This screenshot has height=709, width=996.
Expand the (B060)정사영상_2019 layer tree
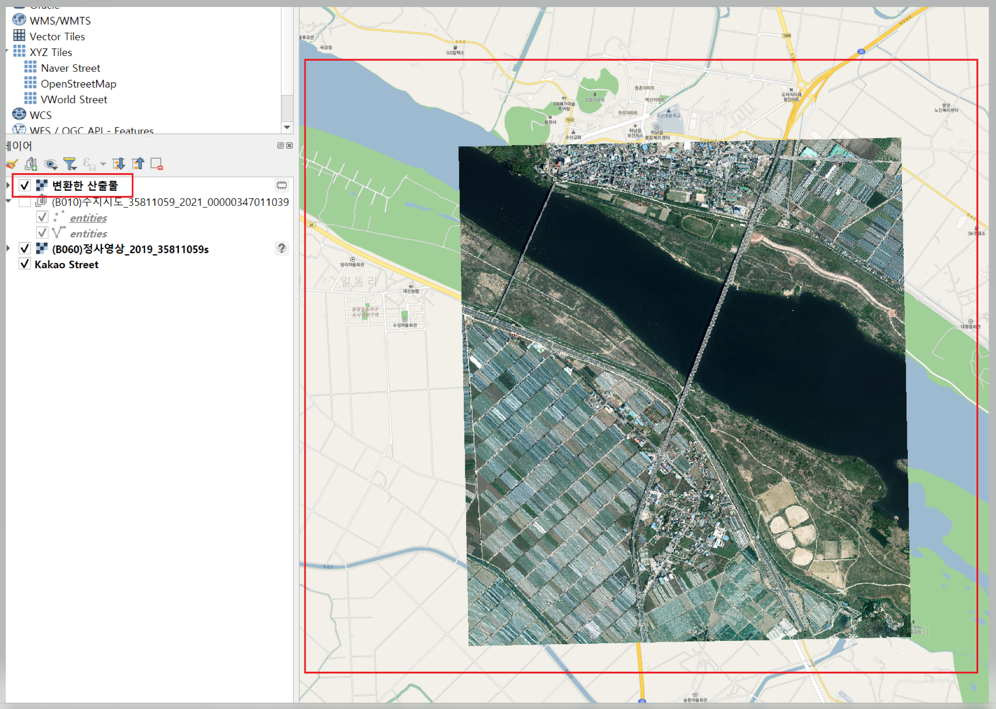(8, 249)
